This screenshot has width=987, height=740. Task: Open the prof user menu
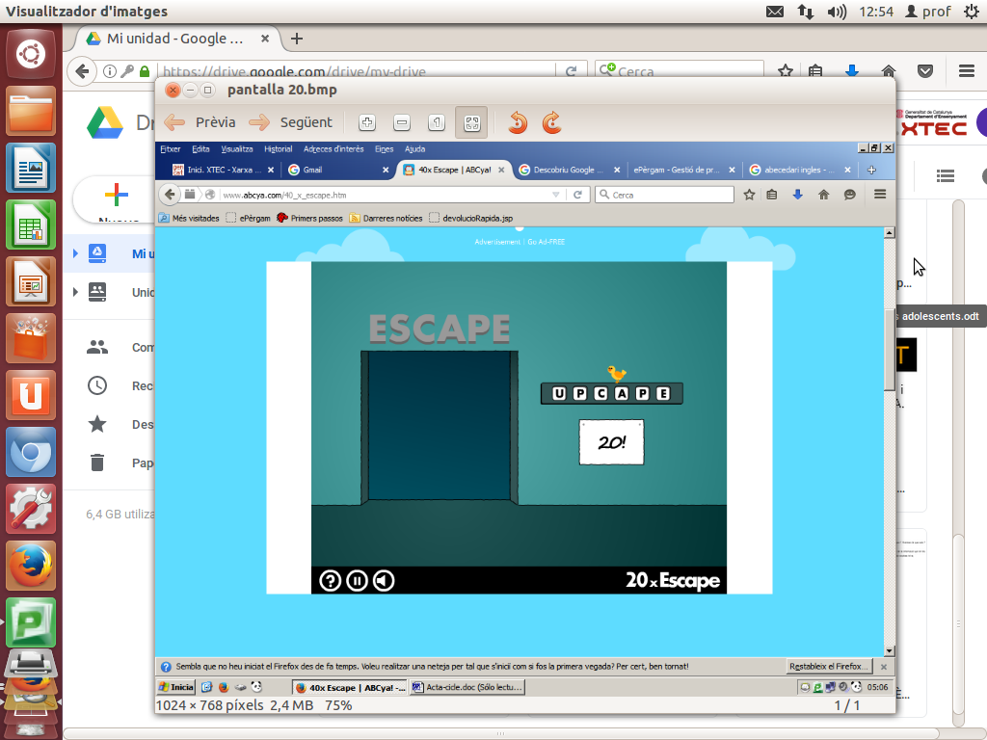[x=928, y=12]
